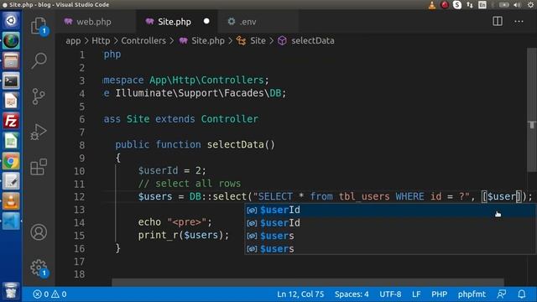Viewport: 537px width, 302px height.
Task: Click the app breadcrumb
Action: pos(73,41)
